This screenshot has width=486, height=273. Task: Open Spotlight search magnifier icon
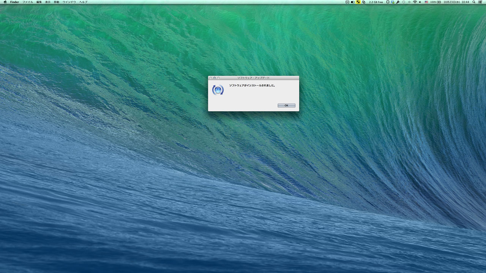pos(474,2)
